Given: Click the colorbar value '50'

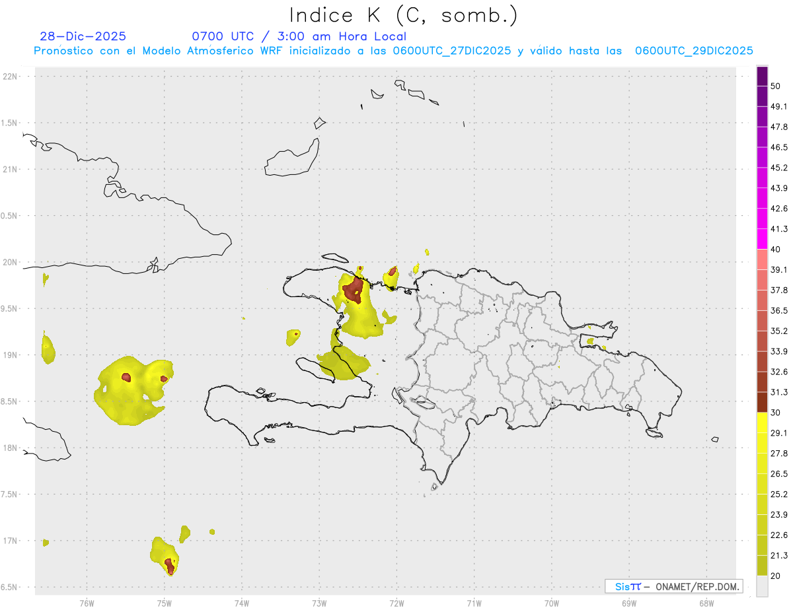Looking at the screenshot, I should point(776,86).
